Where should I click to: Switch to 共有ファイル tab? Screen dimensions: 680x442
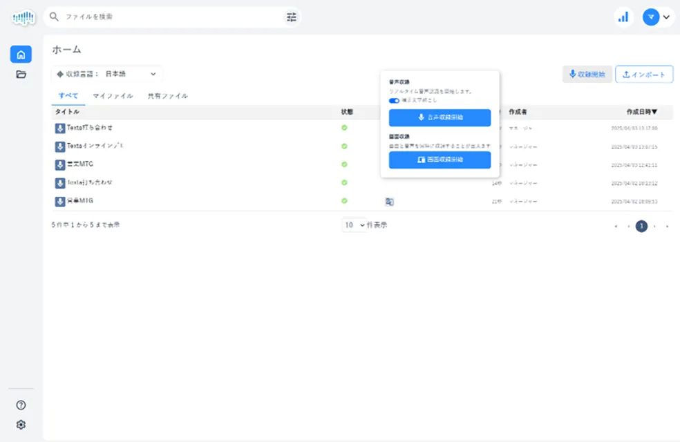(x=168, y=96)
